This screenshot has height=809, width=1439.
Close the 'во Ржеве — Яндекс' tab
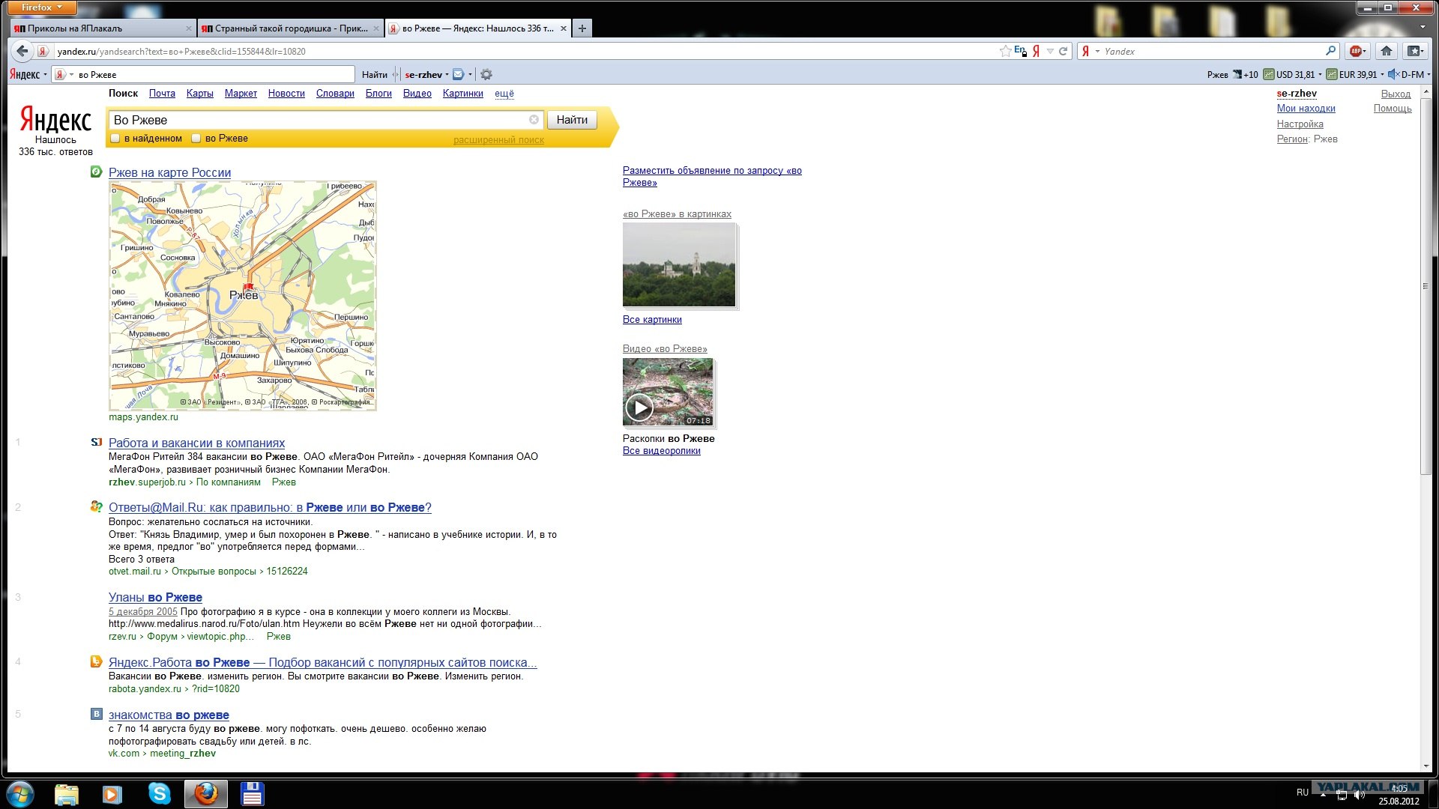(x=564, y=28)
